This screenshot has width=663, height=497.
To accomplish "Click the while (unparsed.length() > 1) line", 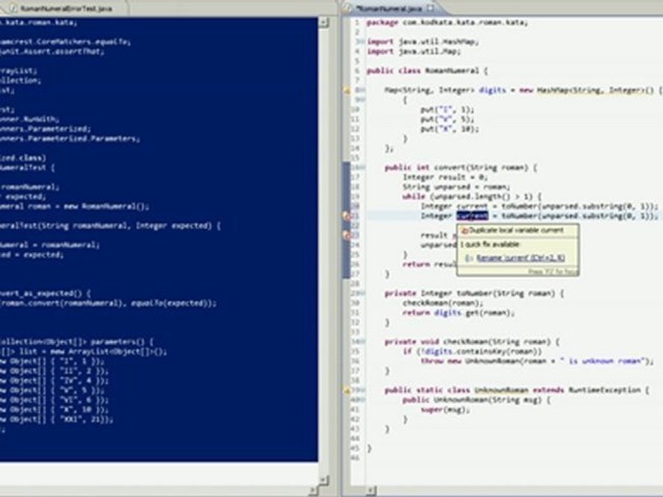I will (472, 197).
